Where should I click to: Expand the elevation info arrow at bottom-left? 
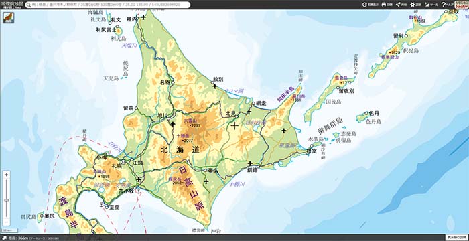coord(4,238)
